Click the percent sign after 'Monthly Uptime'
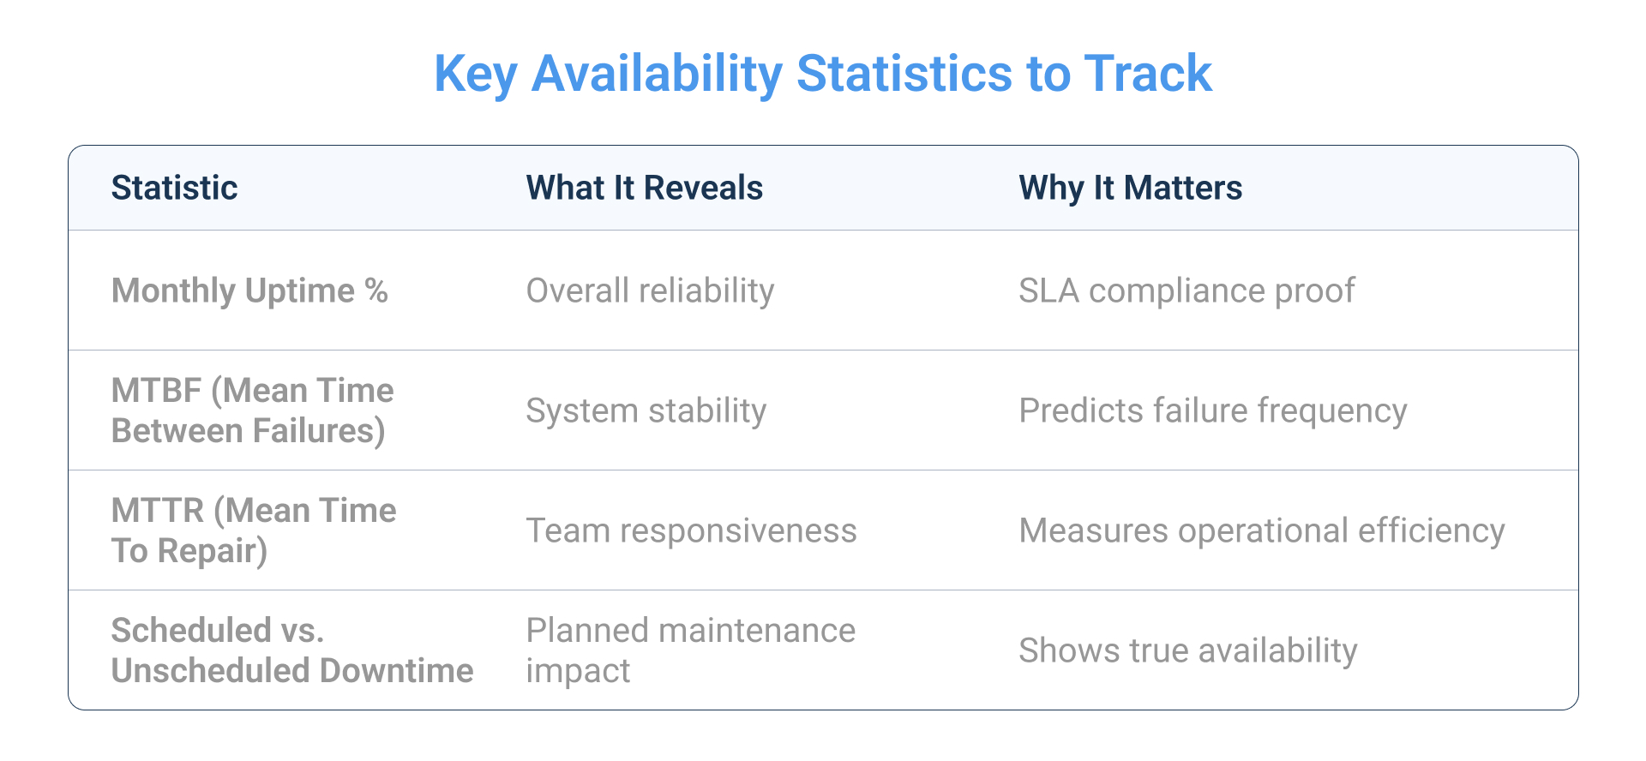1646x761 pixels. tap(376, 291)
